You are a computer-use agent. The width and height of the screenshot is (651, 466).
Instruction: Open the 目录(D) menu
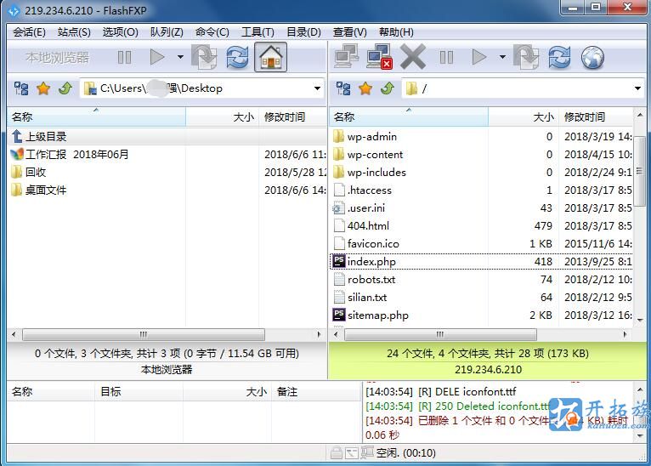tap(303, 32)
